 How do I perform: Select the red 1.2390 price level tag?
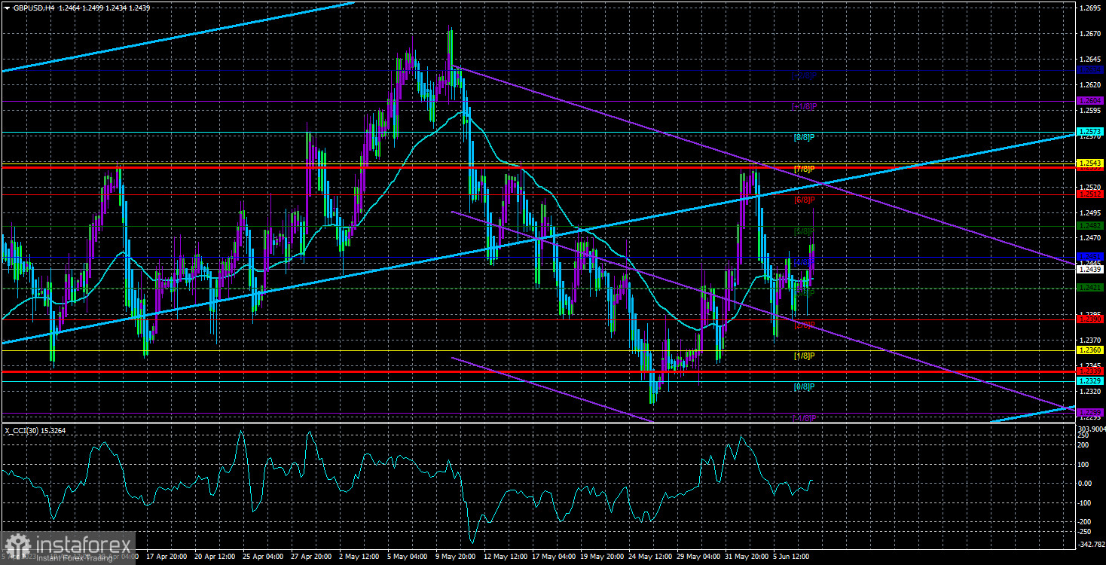[1089, 319]
